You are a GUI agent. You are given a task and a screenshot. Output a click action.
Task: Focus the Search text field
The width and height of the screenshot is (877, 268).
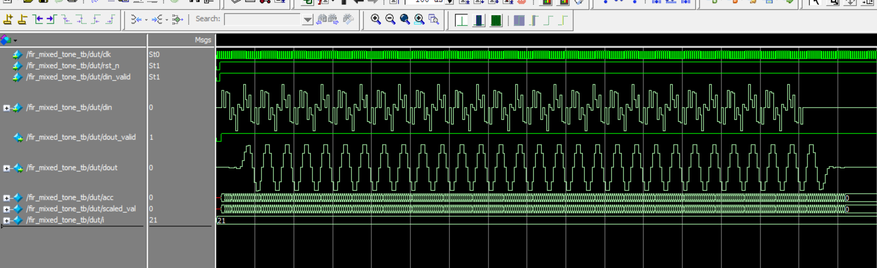pyautogui.click(x=263, y=19)
